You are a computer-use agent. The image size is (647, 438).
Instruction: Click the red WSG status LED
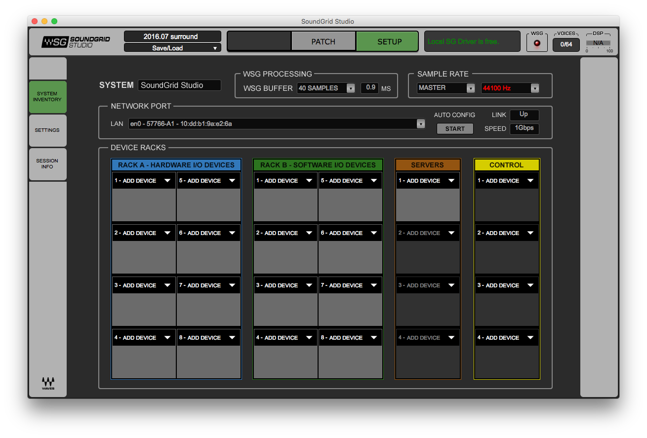click(537, 43)
